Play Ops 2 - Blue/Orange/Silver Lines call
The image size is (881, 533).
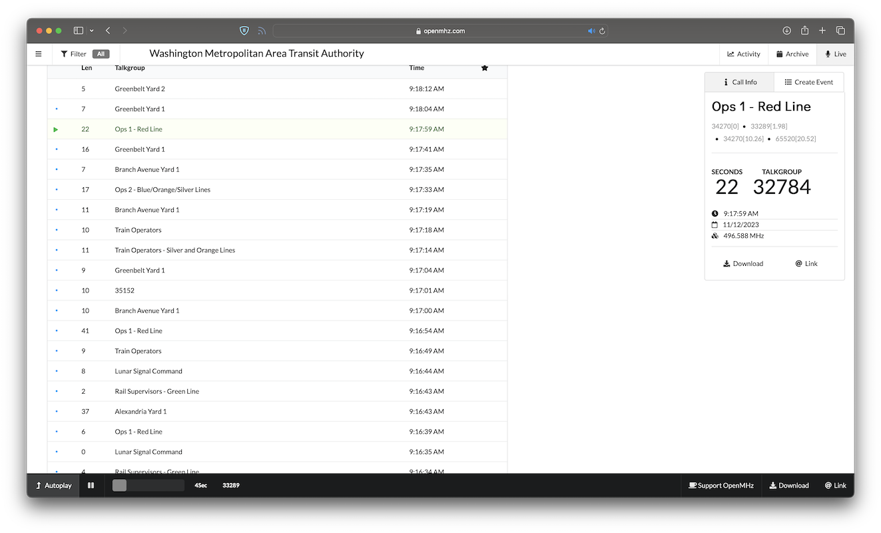(x=277, y=189)
